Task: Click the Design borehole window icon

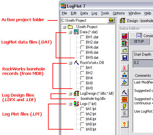Action: tap(123, 20)
